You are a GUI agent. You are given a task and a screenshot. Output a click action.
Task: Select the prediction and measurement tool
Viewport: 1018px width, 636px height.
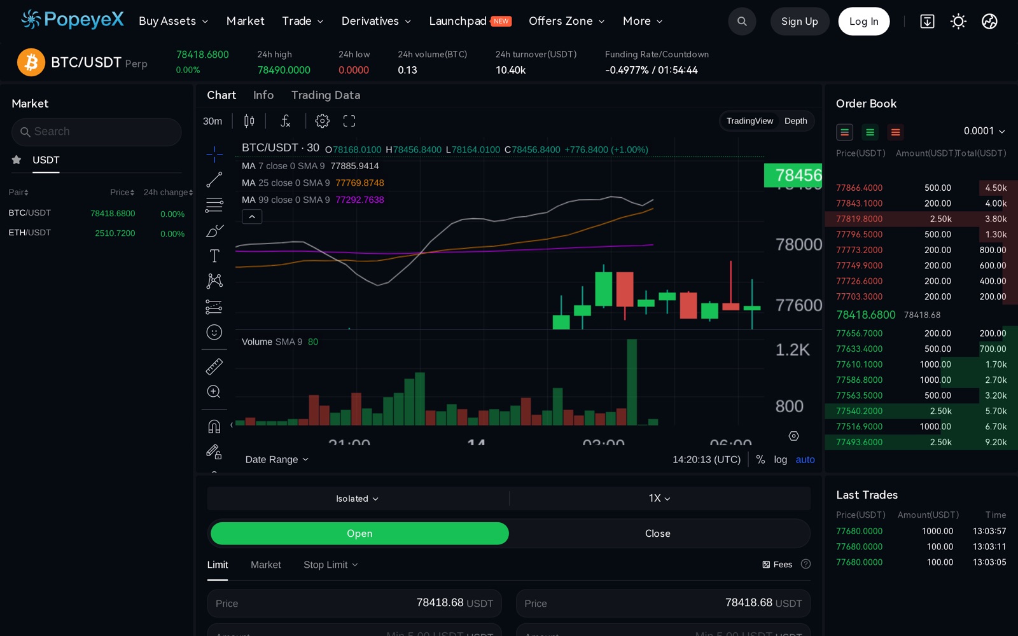pyautogui.click(x=214, y=307)
